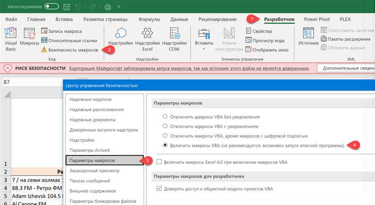The image size is (375, 205).
Task: Select Надстройки in the Trust Center list
Action: click(x=82, y=140)
